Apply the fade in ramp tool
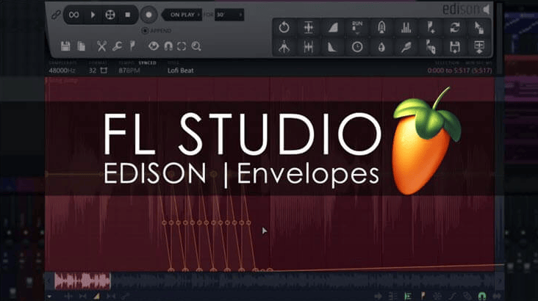The height and width of the screenshot is (301, 538). click(x=333, y=27)
